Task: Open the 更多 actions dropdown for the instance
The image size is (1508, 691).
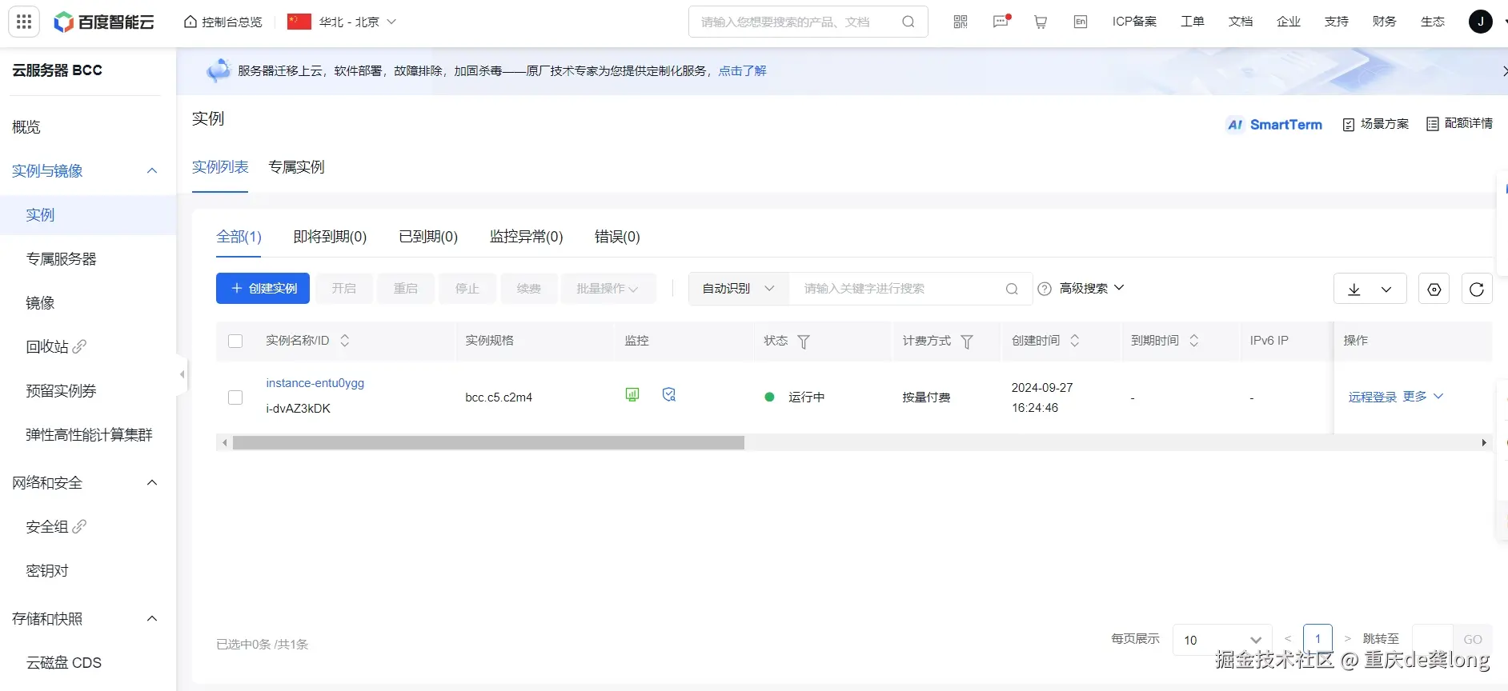Action: [1423, 397]
